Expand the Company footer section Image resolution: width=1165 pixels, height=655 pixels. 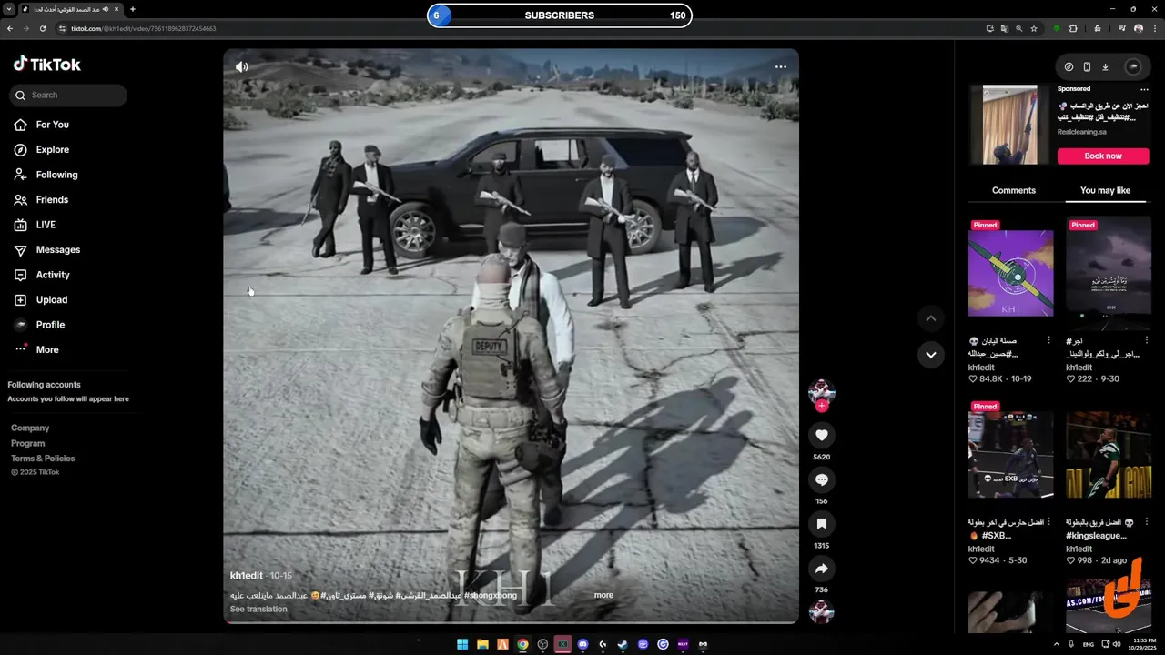pos(30,428)
